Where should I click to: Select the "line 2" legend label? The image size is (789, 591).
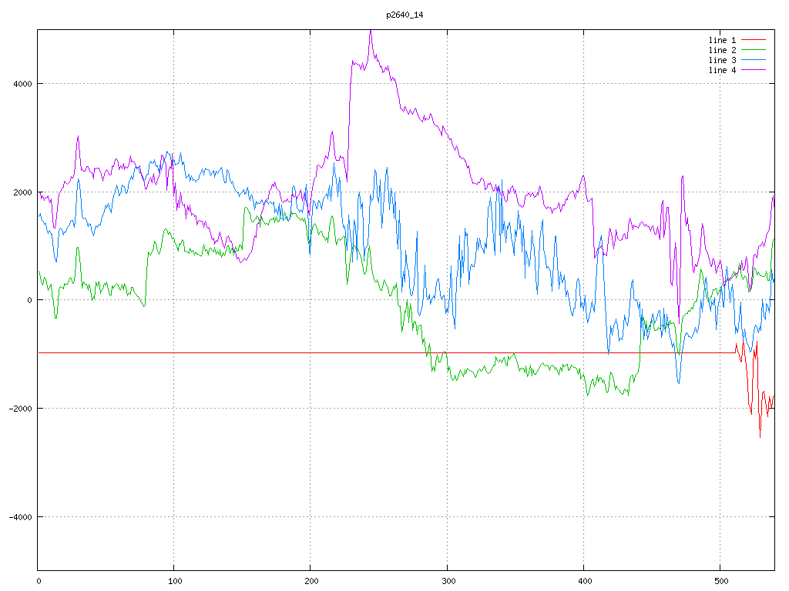click(722, 50)
